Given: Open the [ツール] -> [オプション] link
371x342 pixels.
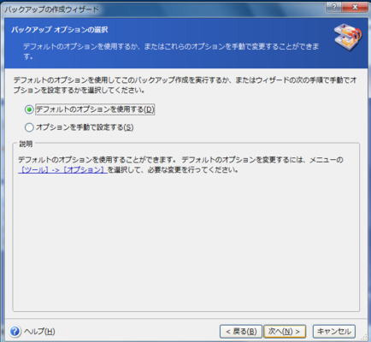Looking at the screenshot, I should 62,170.
